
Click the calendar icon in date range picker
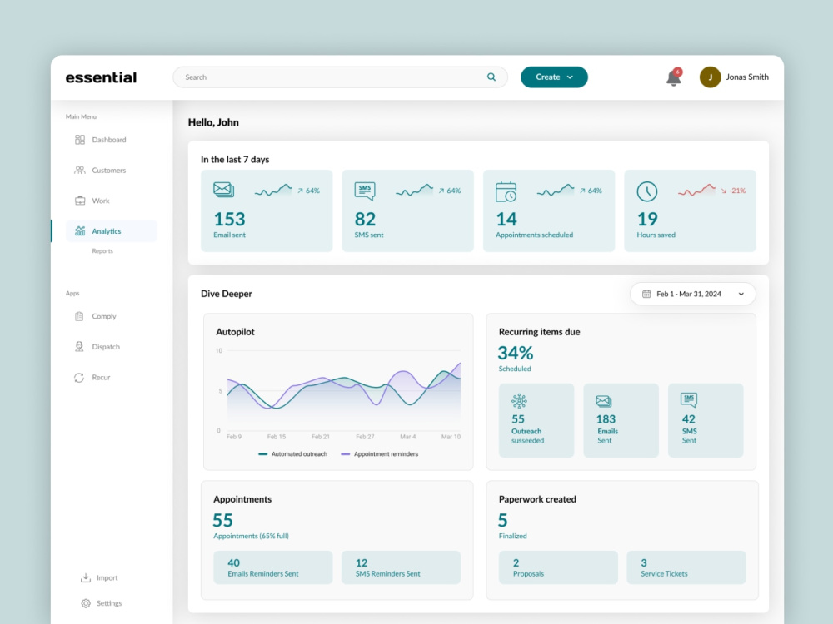[646, 294]
